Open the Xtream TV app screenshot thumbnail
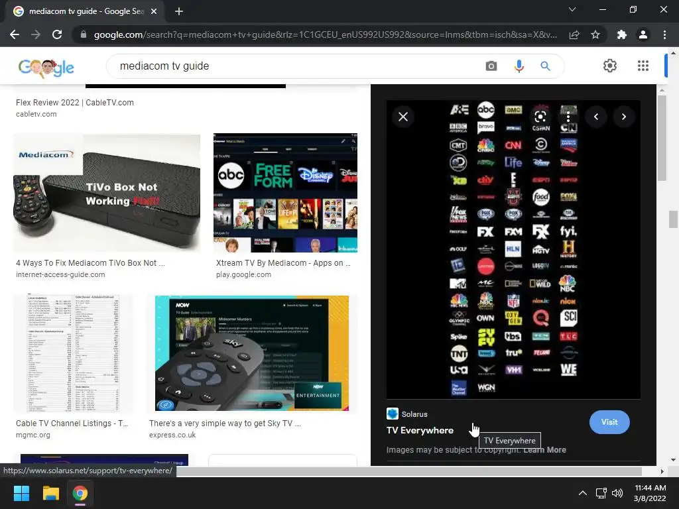The image size is (679, 509). [285, 193]
